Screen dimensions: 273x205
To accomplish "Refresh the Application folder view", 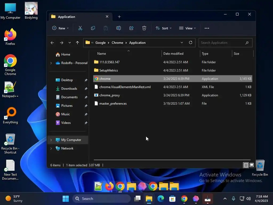I will (191, 42).
